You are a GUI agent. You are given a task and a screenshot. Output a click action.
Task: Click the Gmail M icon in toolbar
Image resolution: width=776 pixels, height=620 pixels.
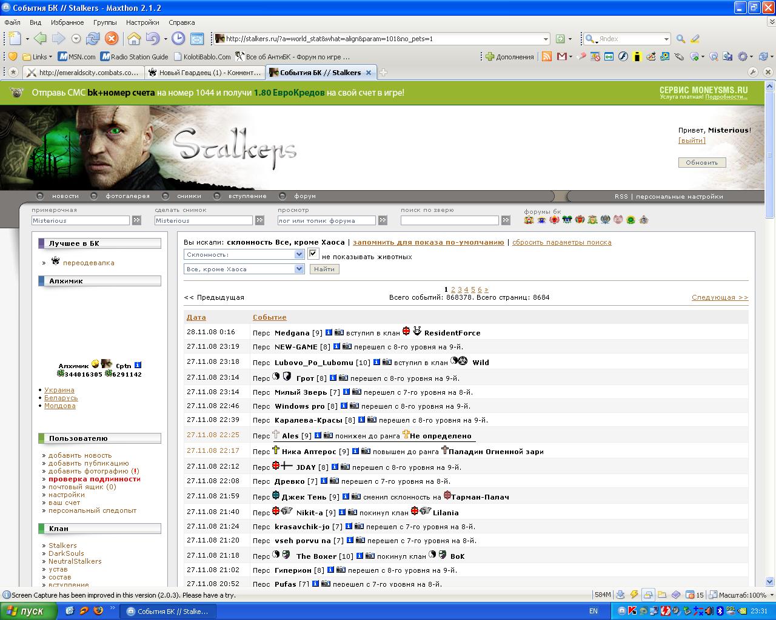point(561,56)
